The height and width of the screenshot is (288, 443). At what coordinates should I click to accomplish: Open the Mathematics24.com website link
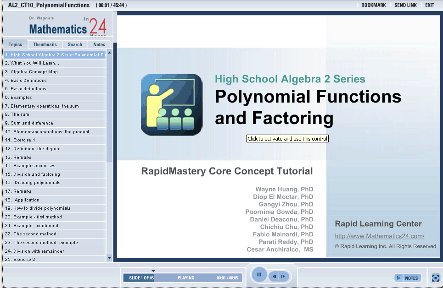(379, 236)
